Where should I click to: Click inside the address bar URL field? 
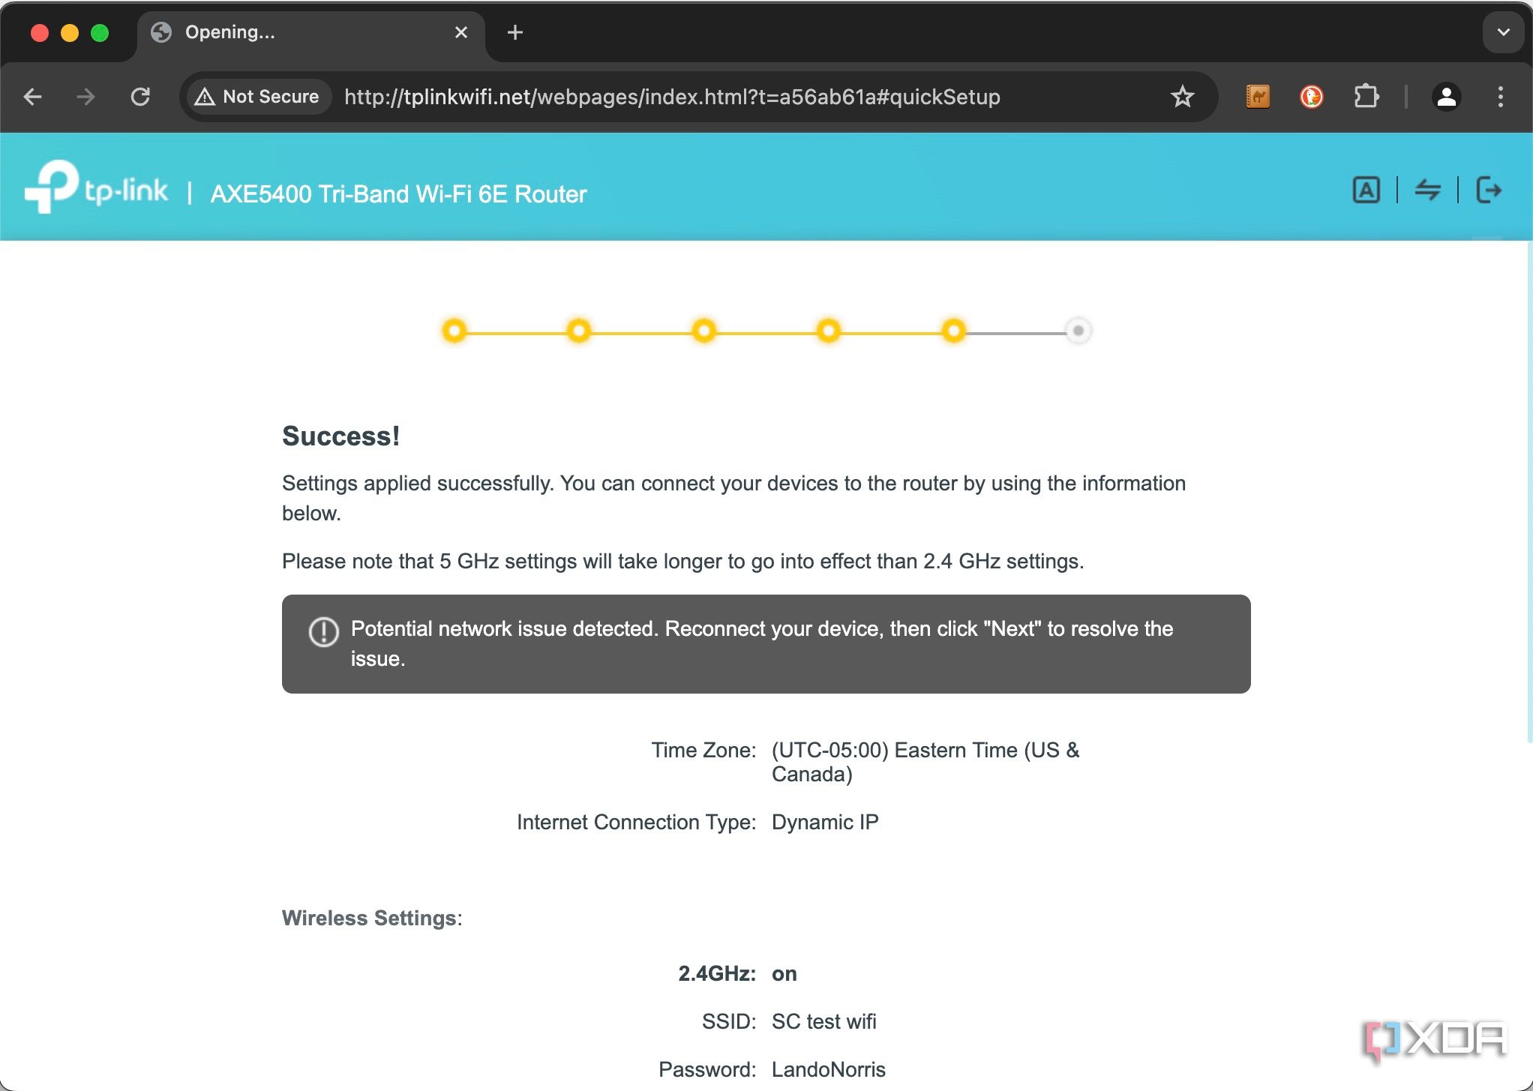click(x=671, y=97)
